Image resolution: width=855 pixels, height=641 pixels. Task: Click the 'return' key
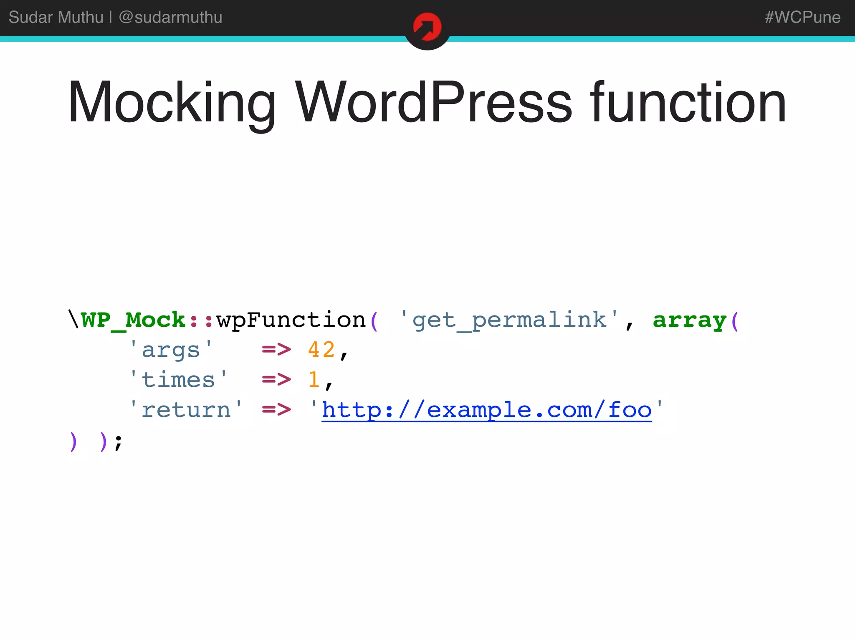pos(186,410)
